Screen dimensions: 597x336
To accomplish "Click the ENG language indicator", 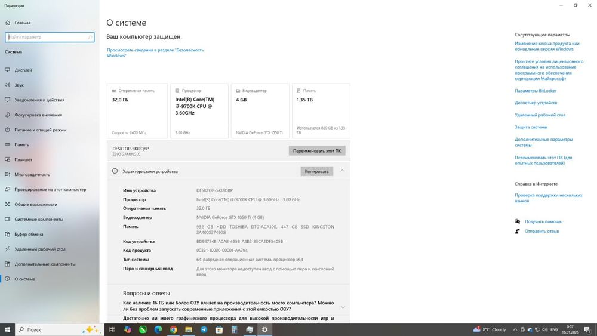I will 554,329.
